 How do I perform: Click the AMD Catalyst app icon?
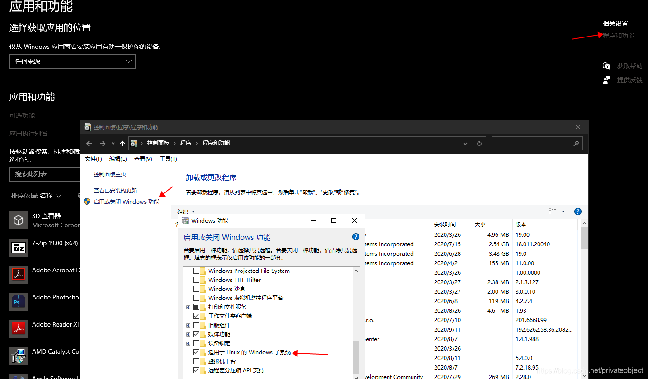point(19,356)
